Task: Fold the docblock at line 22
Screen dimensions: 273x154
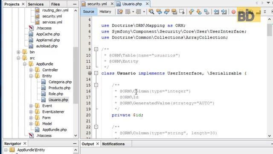Action: click(x=96, y=127)
